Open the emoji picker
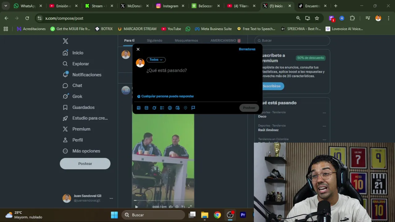The height and width of the screenshot is (222, 395). [170, 108]
